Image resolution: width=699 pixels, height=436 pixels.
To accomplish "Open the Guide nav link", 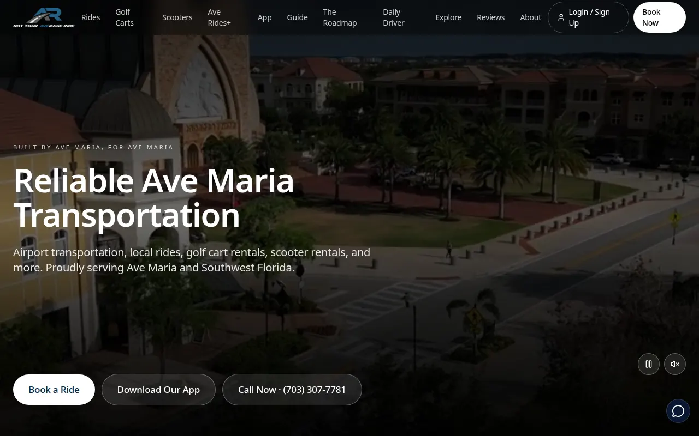I will (x=298, y=17).
